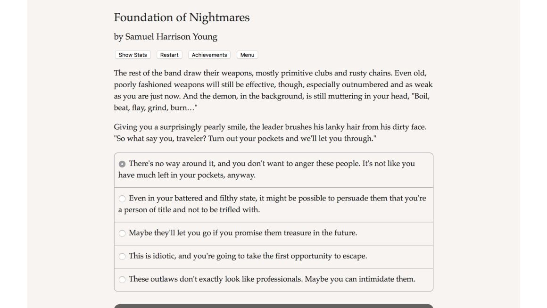The image size is (547, 308).
Task: Click option text 'a person of title and not to be trifled with'
Action: (x=189, y=209)
